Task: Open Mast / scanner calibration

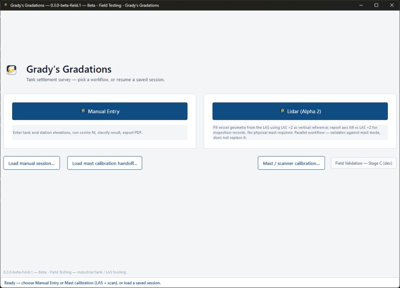Action: click(x=291, y=163)
